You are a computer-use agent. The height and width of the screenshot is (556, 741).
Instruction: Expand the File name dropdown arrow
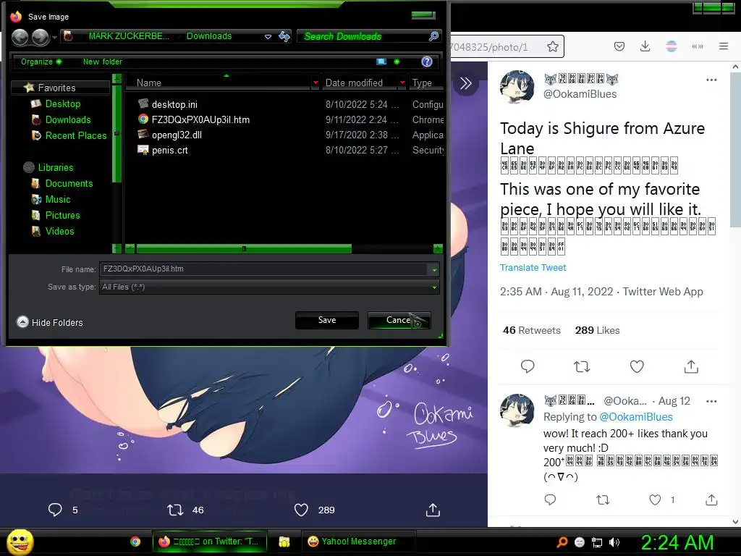[x=434, y=269]
